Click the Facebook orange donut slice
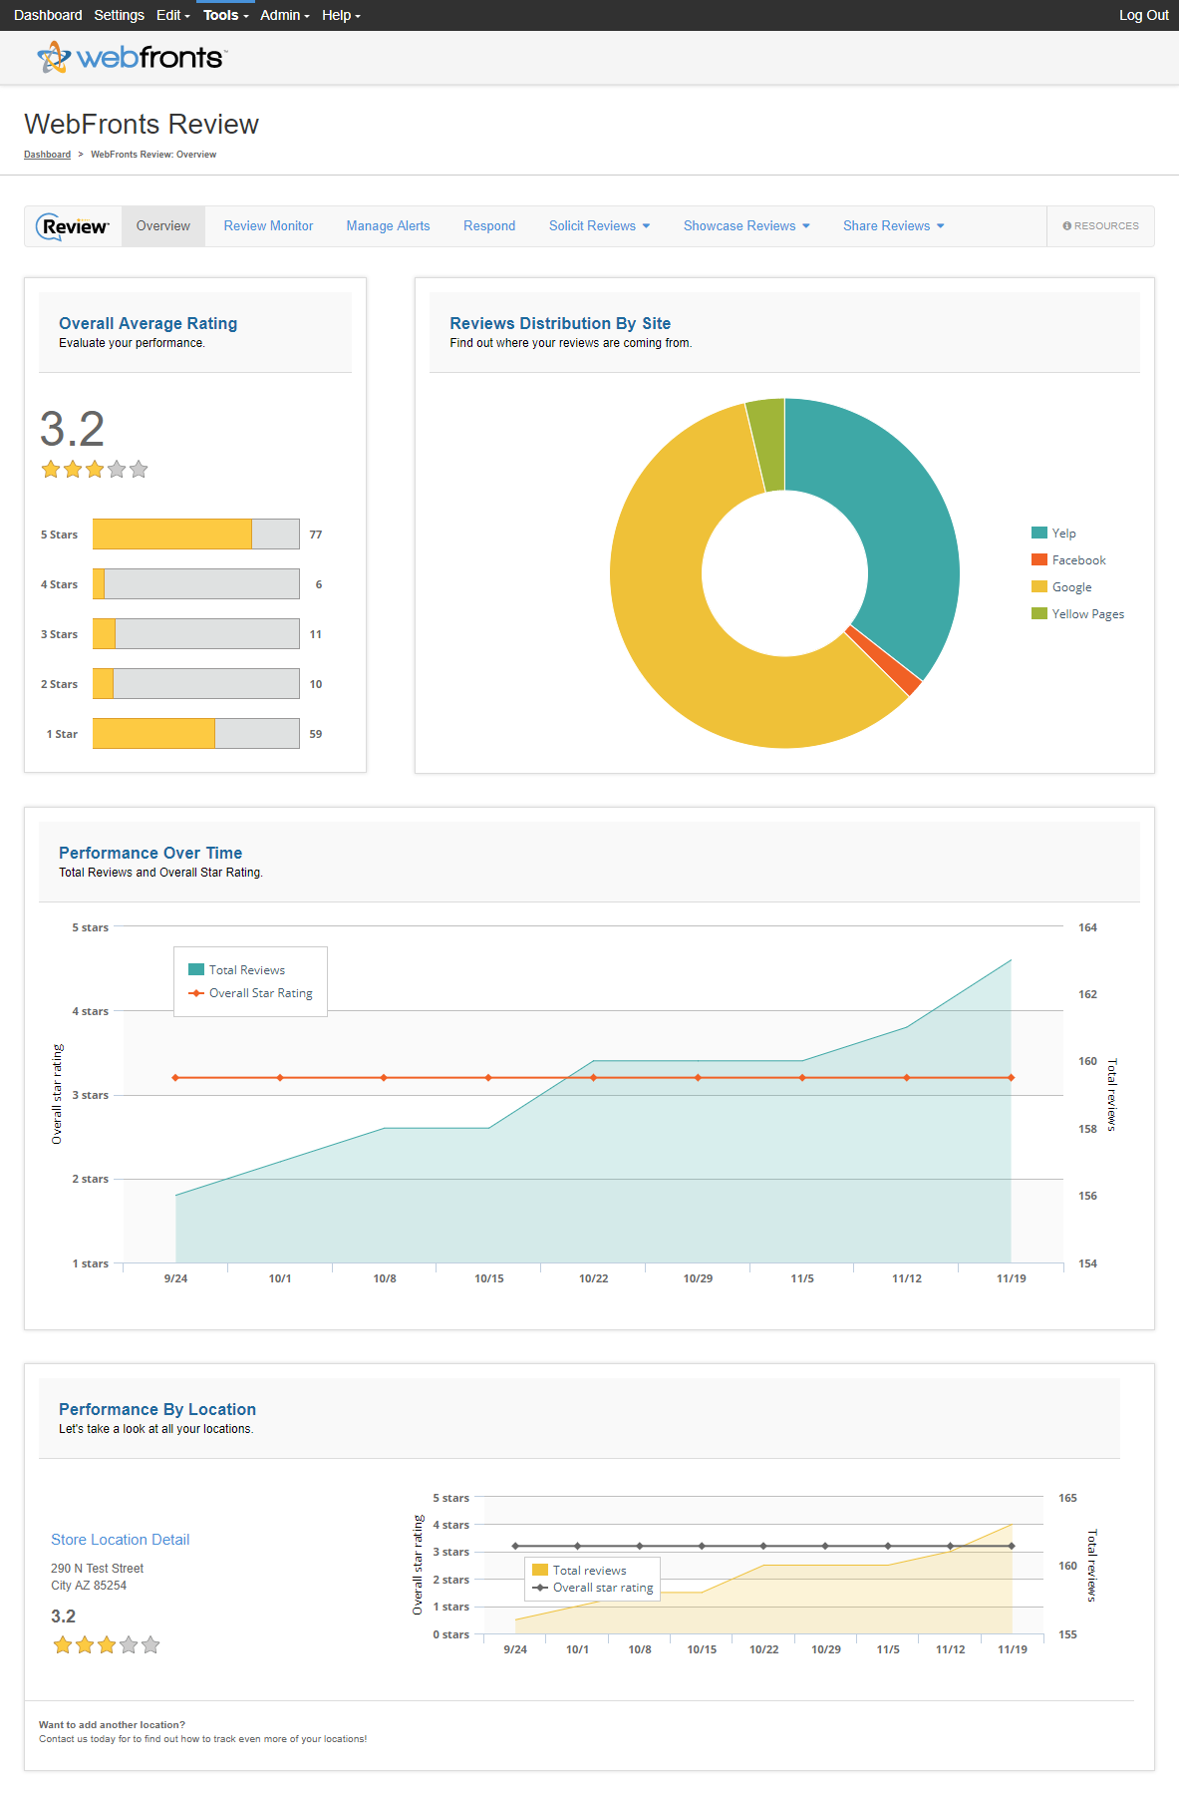1179x1793 pixels. tap(883, 660)
